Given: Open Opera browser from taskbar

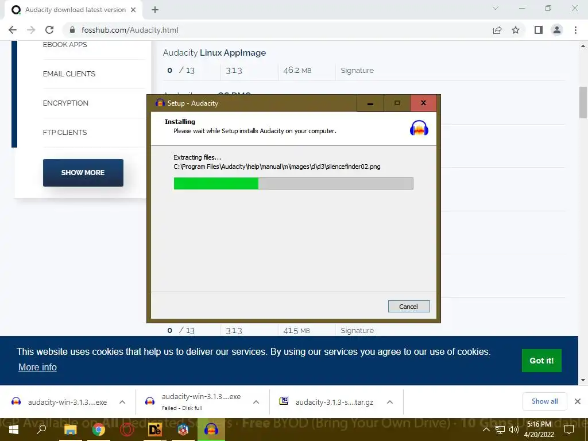Looking at the screenshot, I should [x=127, y=430].
